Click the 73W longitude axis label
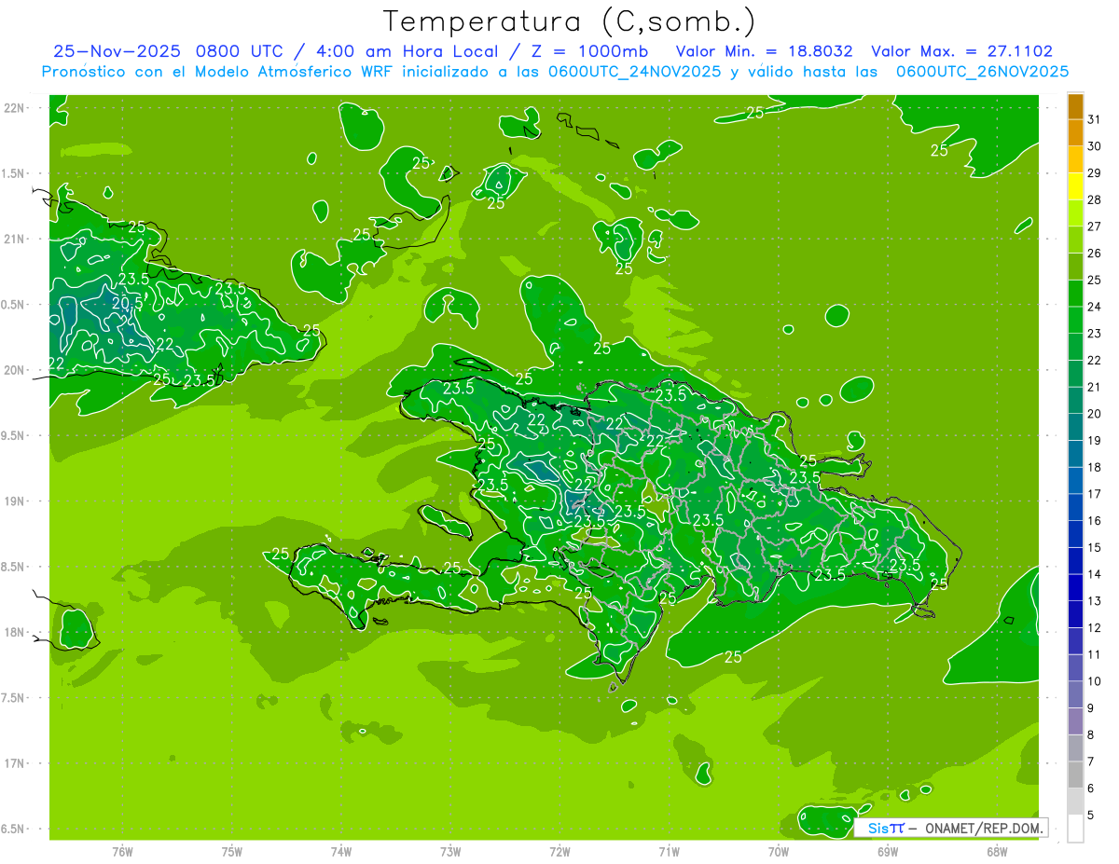This screenshot has width=1119, height=864. (x=450, y=852)
